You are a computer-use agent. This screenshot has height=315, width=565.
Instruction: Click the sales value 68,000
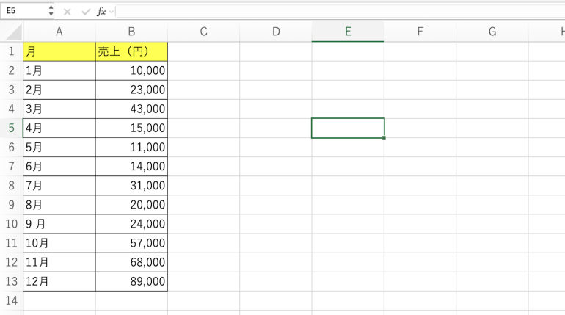point(131,262)
